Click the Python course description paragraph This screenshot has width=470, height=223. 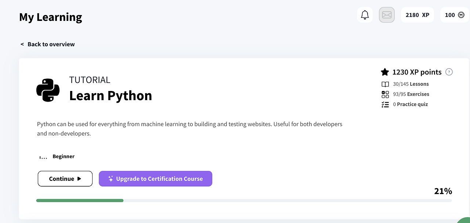pos(189,129)
